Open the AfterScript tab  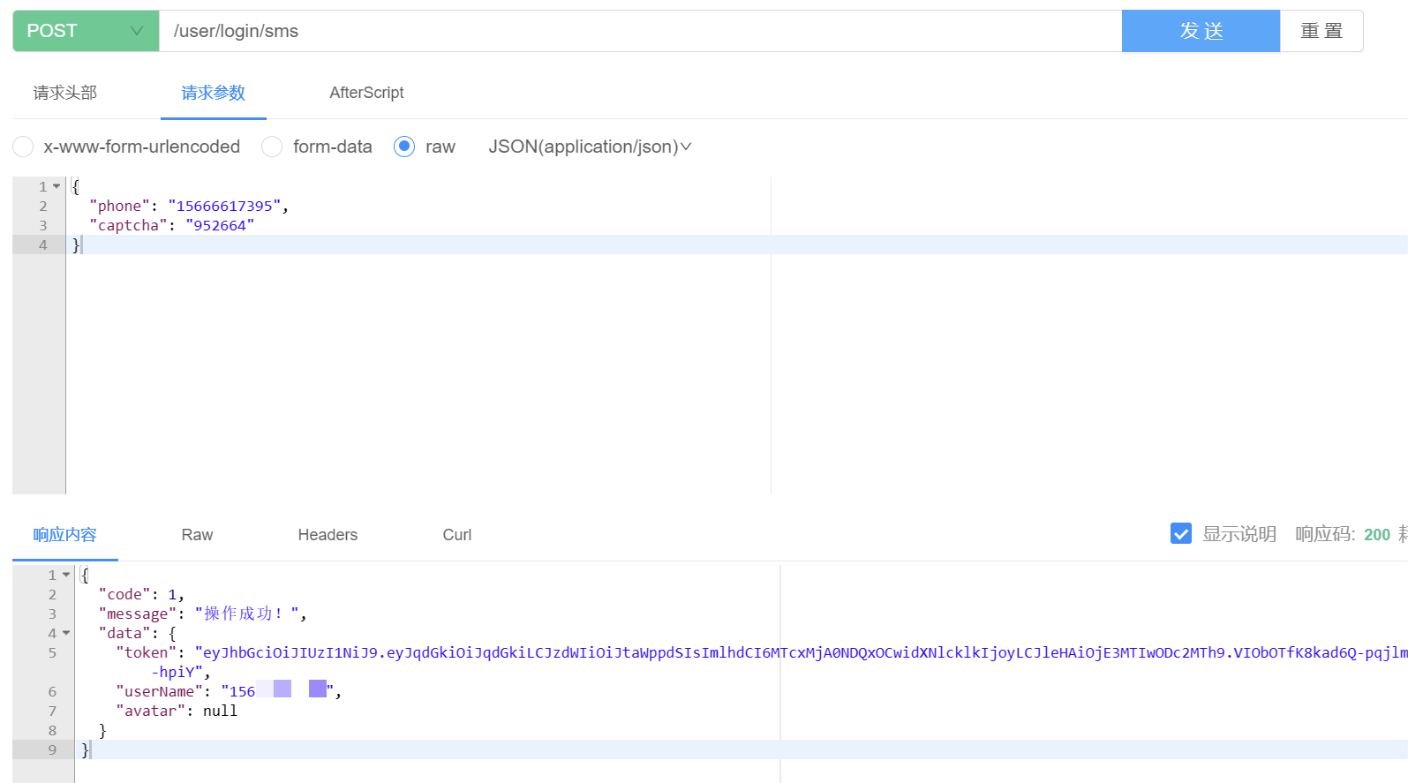coord(366,93)
